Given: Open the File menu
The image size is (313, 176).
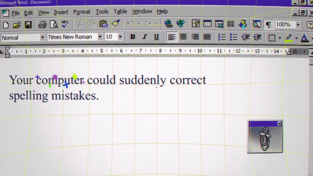Looking at the screenshot, I should (x=15, y=13).
